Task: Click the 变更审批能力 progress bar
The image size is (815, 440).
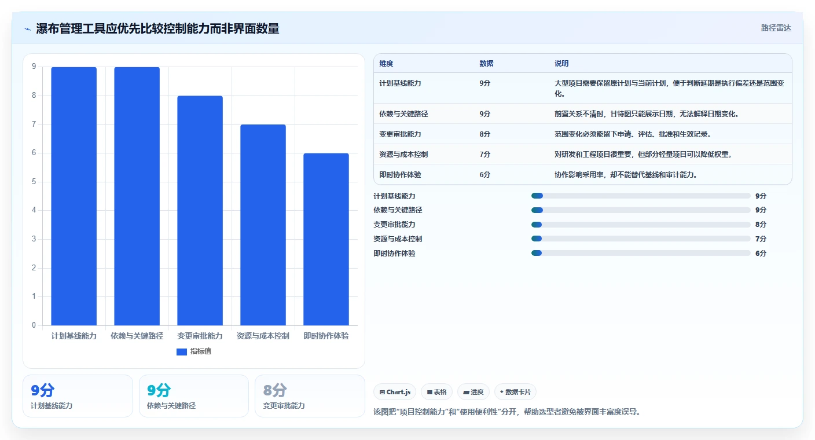Action: pyautogui.click(x=641, y=225)
